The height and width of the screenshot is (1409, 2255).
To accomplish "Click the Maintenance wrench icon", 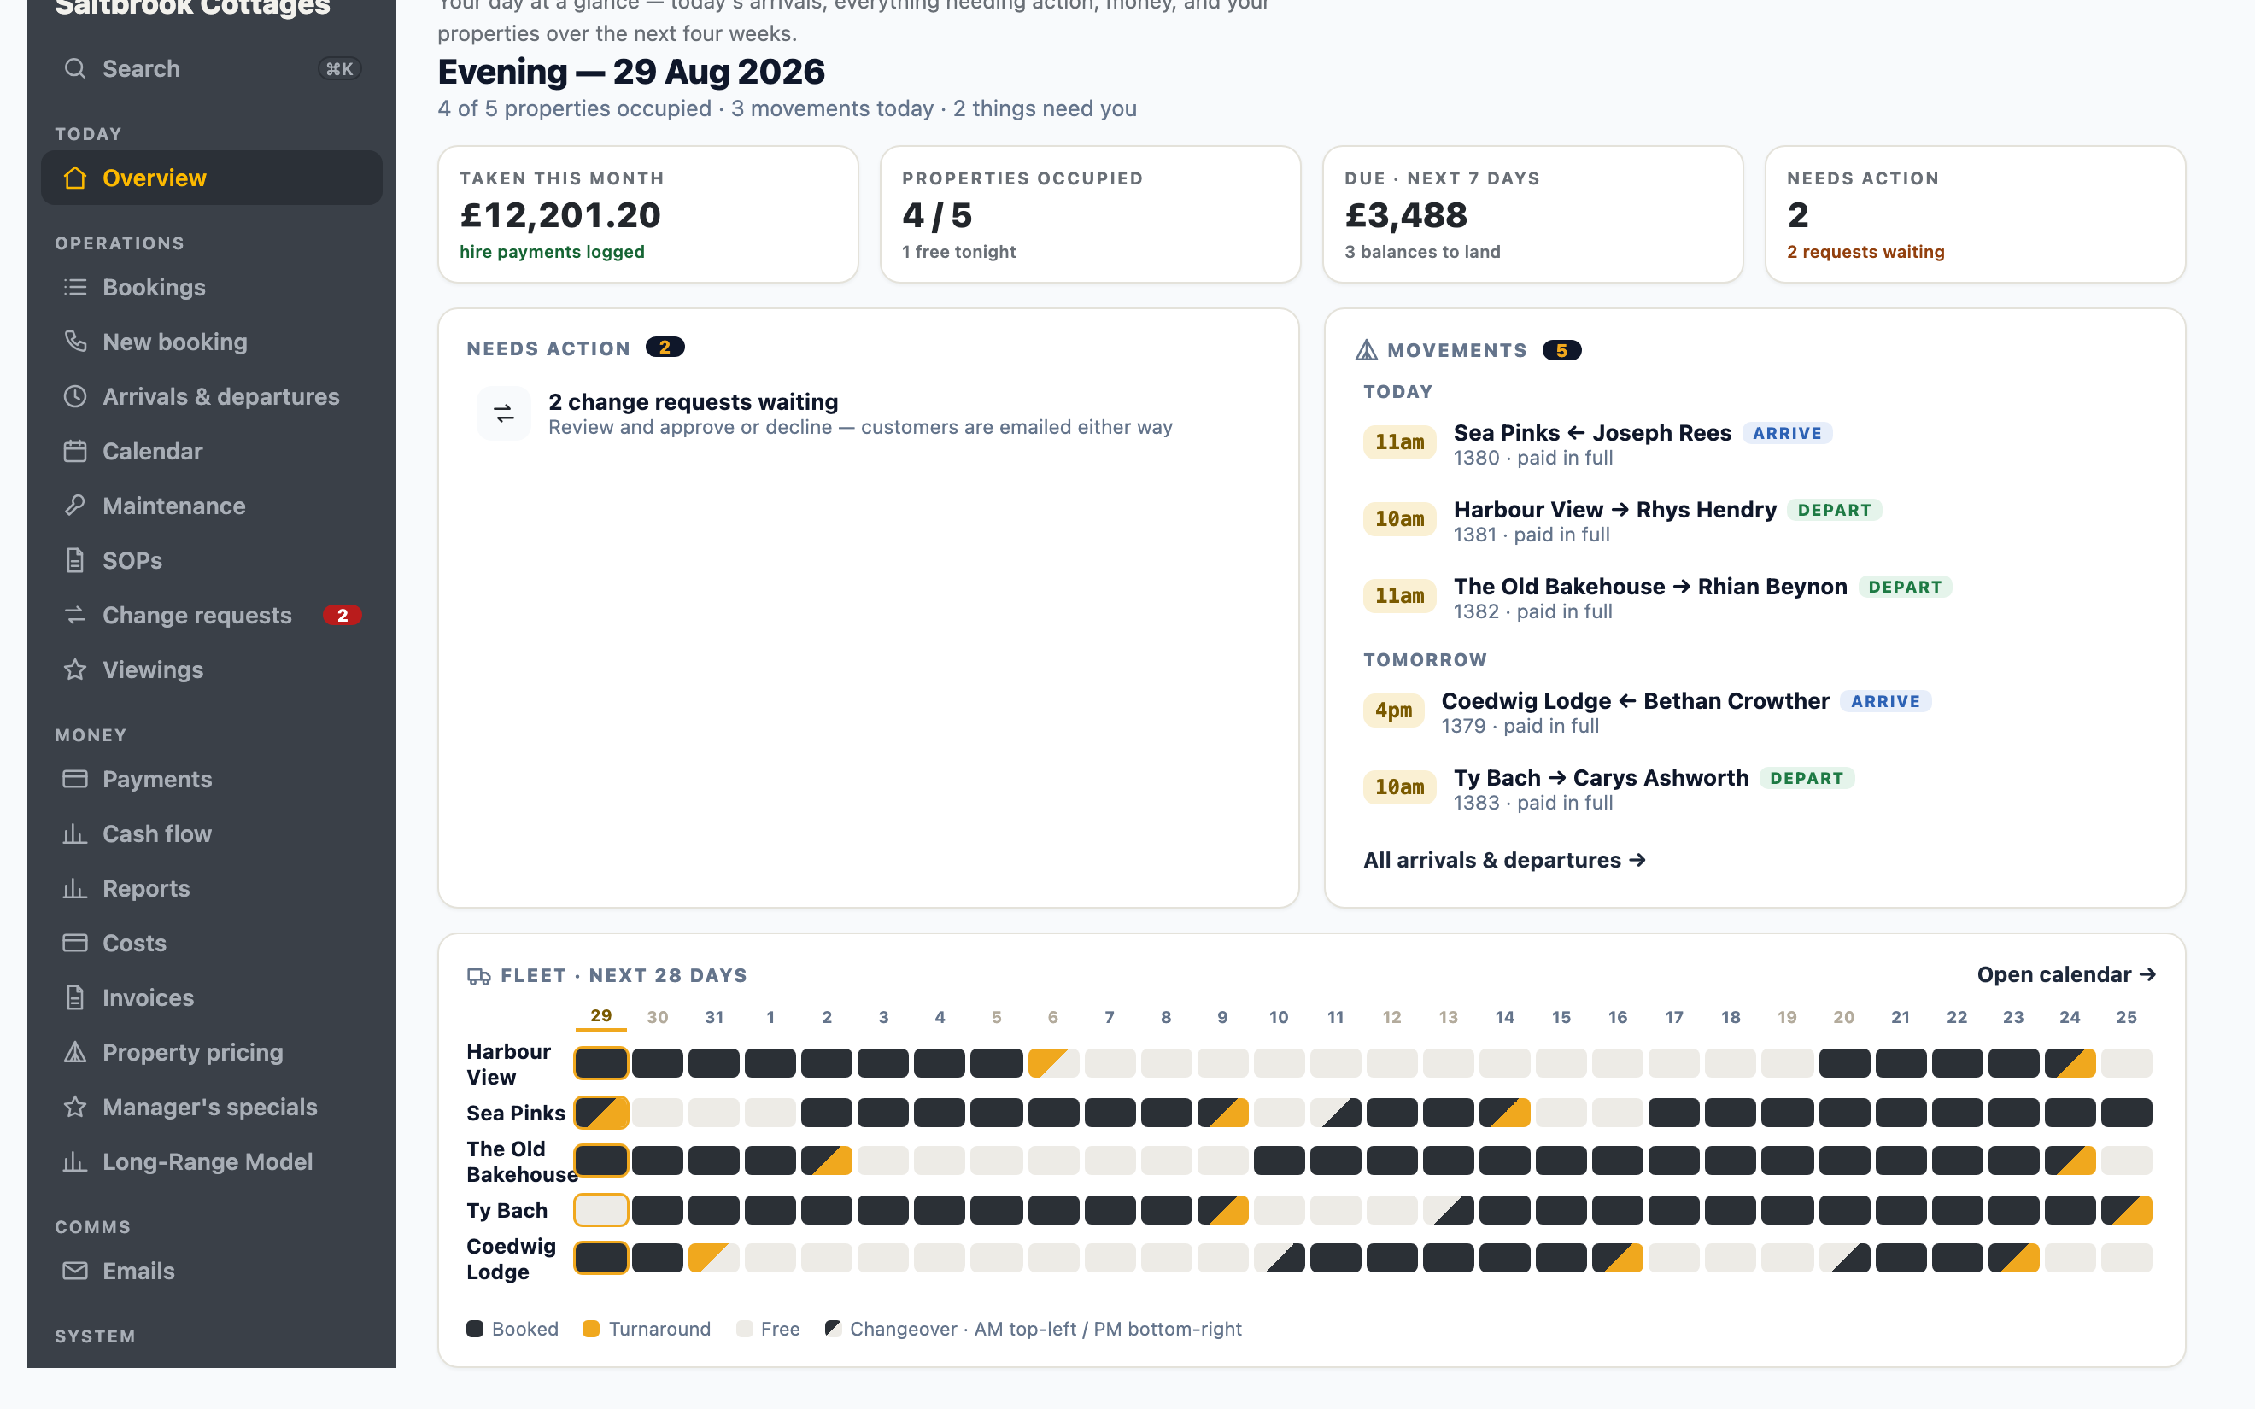I will [x=74, y=506].
